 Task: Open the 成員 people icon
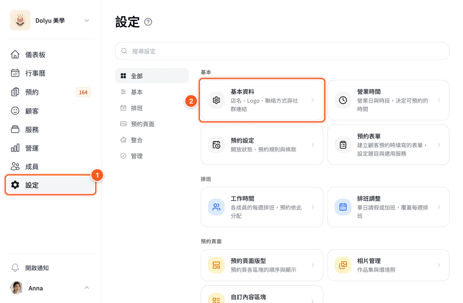click(x=15, y=166)
